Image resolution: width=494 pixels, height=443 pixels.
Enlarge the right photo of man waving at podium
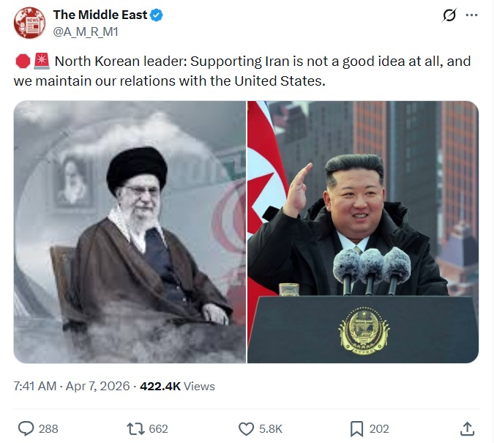coord(363,231)
